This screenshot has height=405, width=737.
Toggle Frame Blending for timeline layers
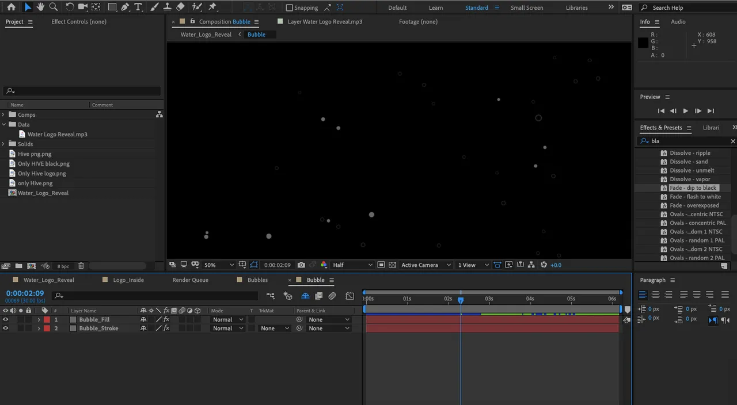(x=318, y=296)
